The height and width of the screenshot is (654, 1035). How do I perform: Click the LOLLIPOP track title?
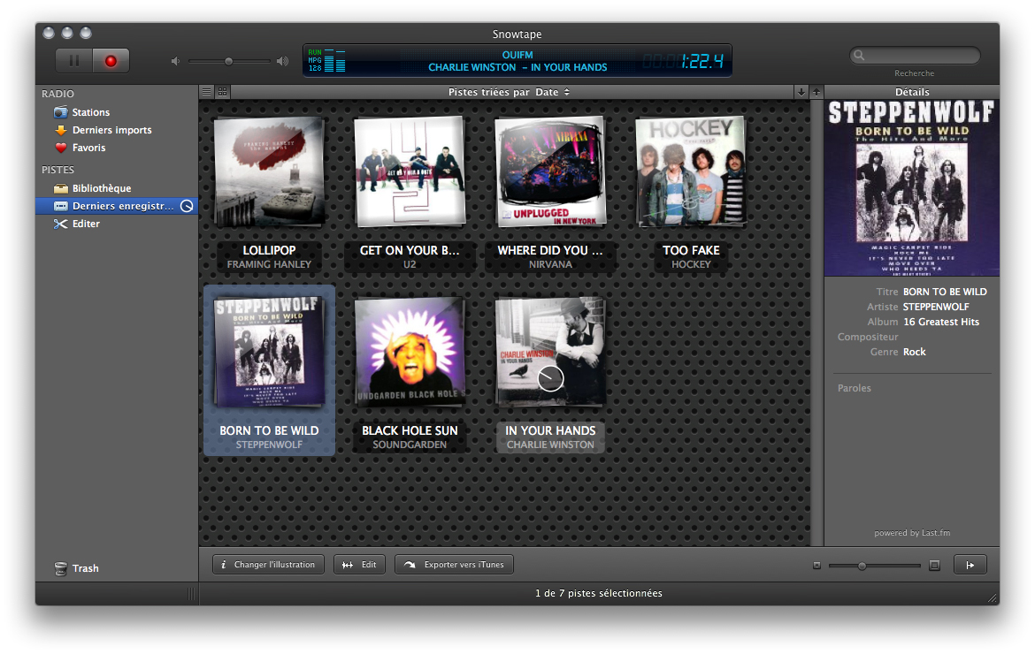coord(269,250)
